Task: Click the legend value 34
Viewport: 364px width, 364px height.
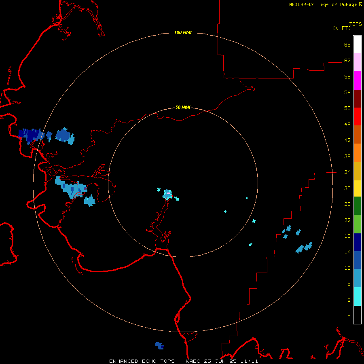Action: pyautogui.click(x=347, y=172)
